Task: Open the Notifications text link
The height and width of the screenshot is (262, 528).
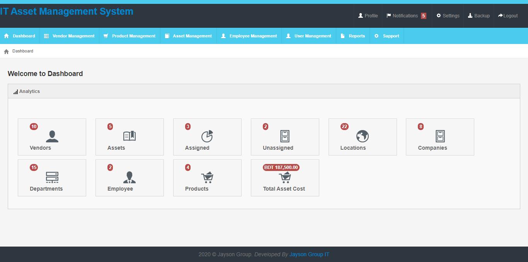Action: click(x=405, y=16)
